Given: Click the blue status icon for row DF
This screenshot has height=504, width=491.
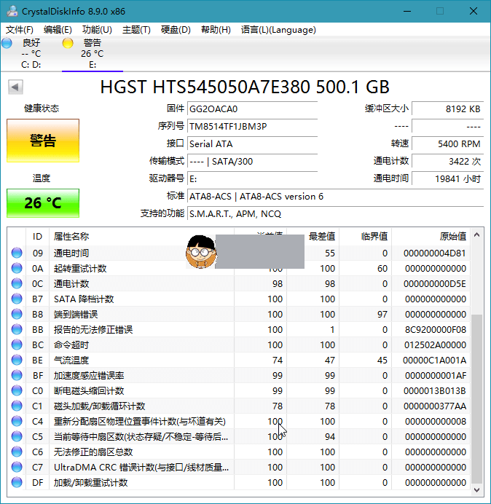Looking at the screenshot, I should (17, 482).
